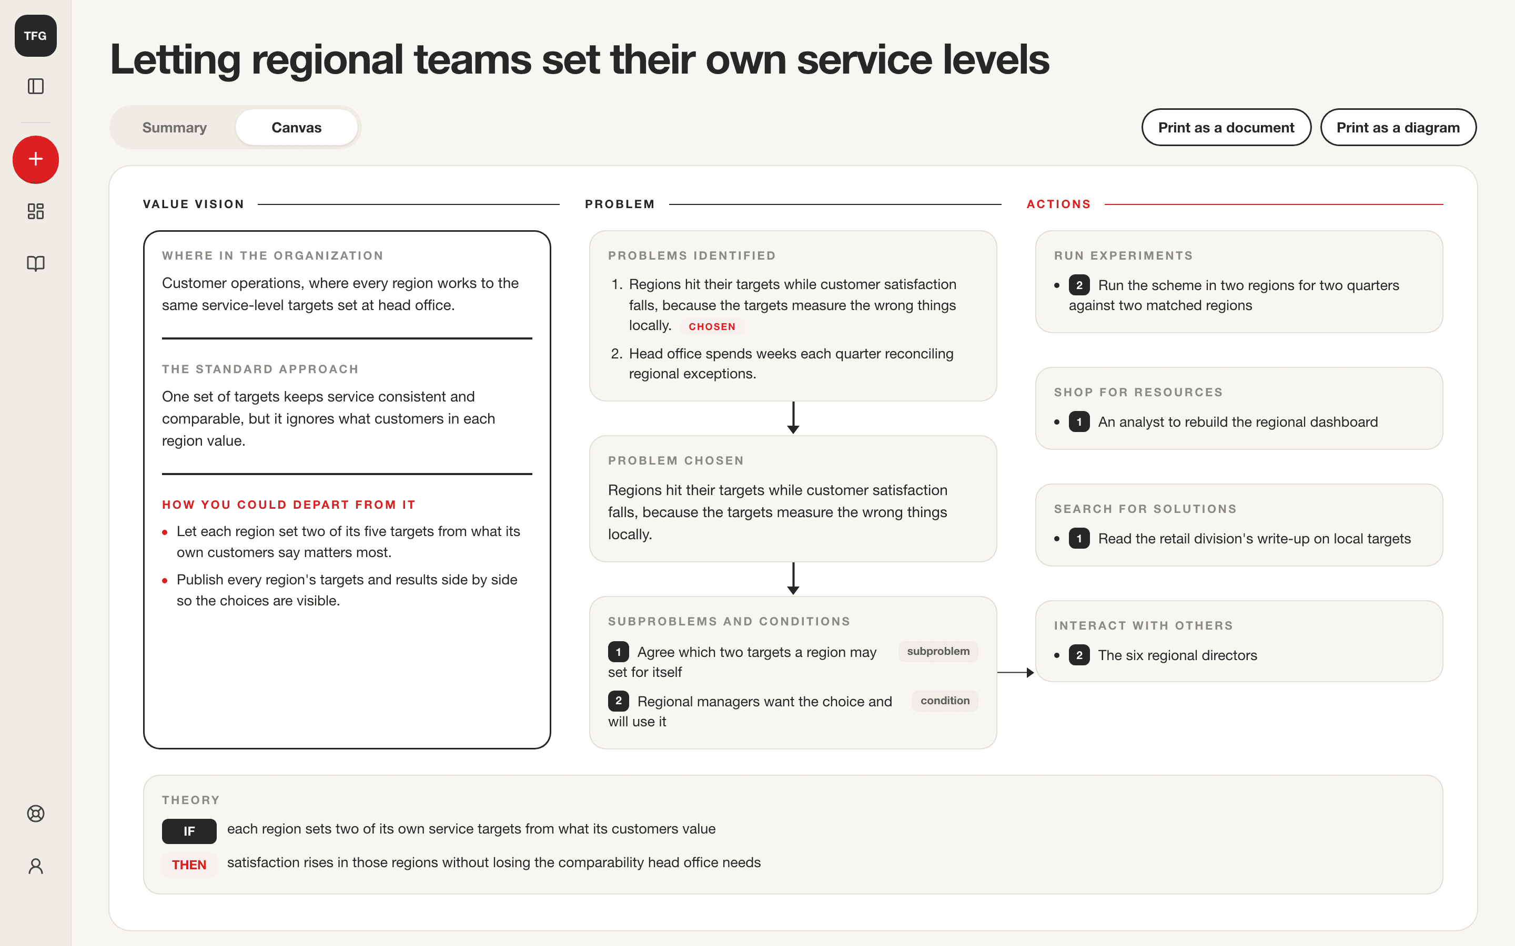Click 'satisfaction rises in those regions' text
Viewport: 1515px width, 946px height.
[494, 862]
